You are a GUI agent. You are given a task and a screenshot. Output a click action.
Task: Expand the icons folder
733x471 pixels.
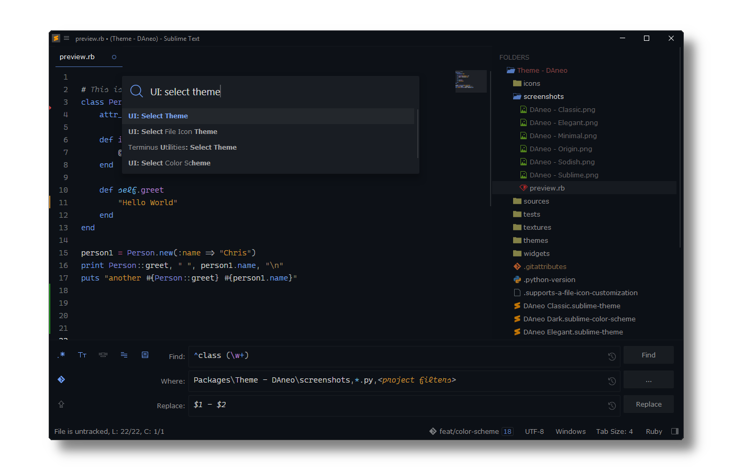(517, 83)
